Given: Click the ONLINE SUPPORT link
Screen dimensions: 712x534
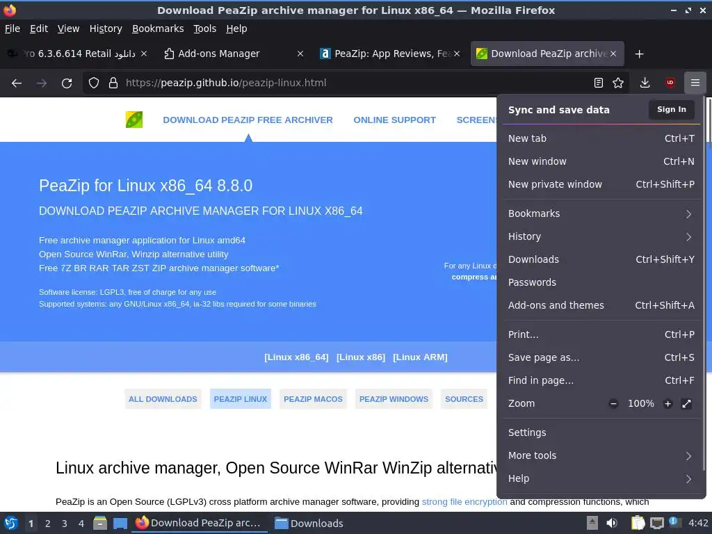Looking at the screenshot, I should (x=395, y=120).
